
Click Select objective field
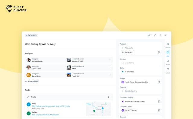(129, 91)
